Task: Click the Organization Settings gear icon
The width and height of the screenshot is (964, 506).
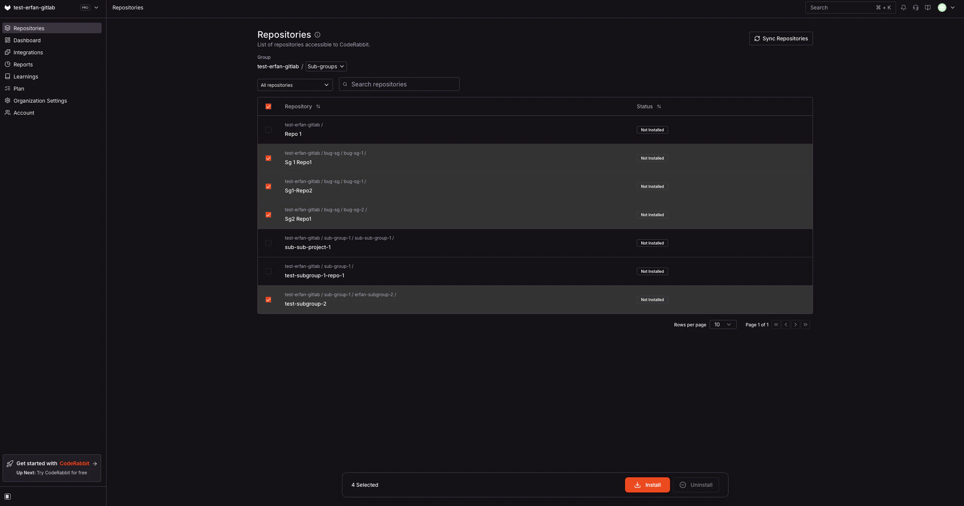Action: coord(8,100)
